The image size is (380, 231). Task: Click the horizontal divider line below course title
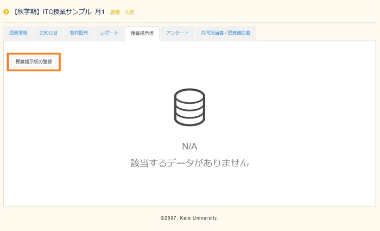pyautogui.click(x=189, y=22)
